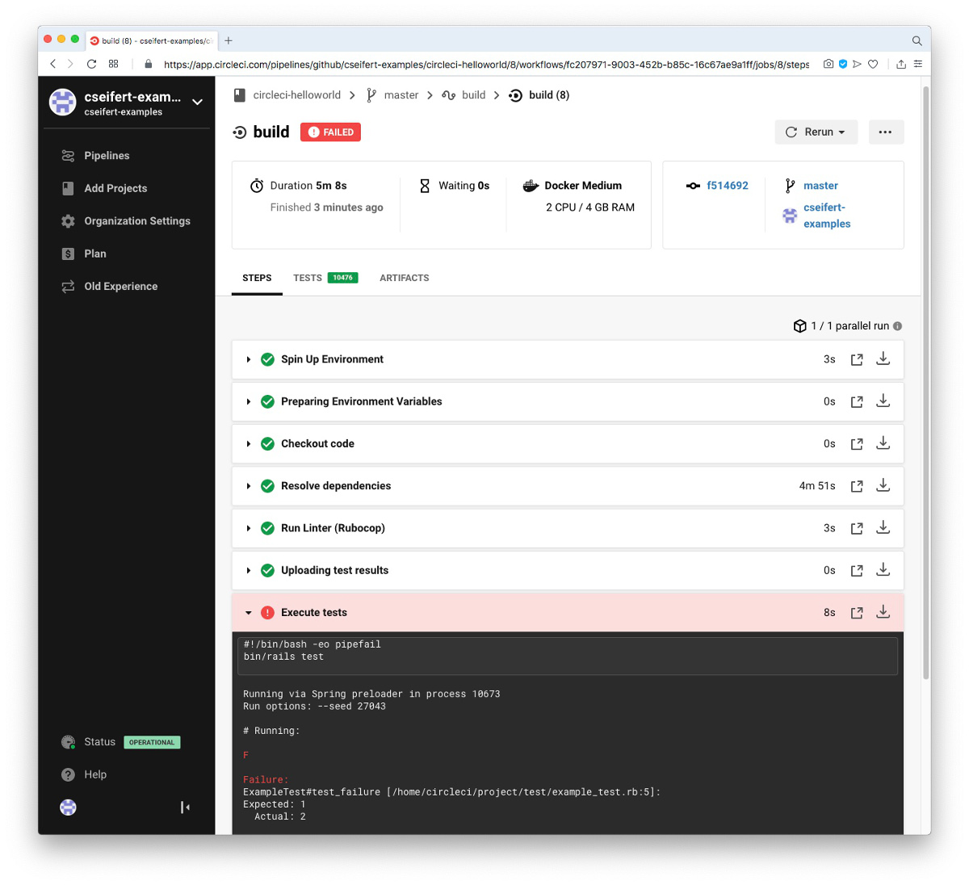Open the browser tab overview grid icon
Viewport: 969px width, 885px height.
pos(114,64)
